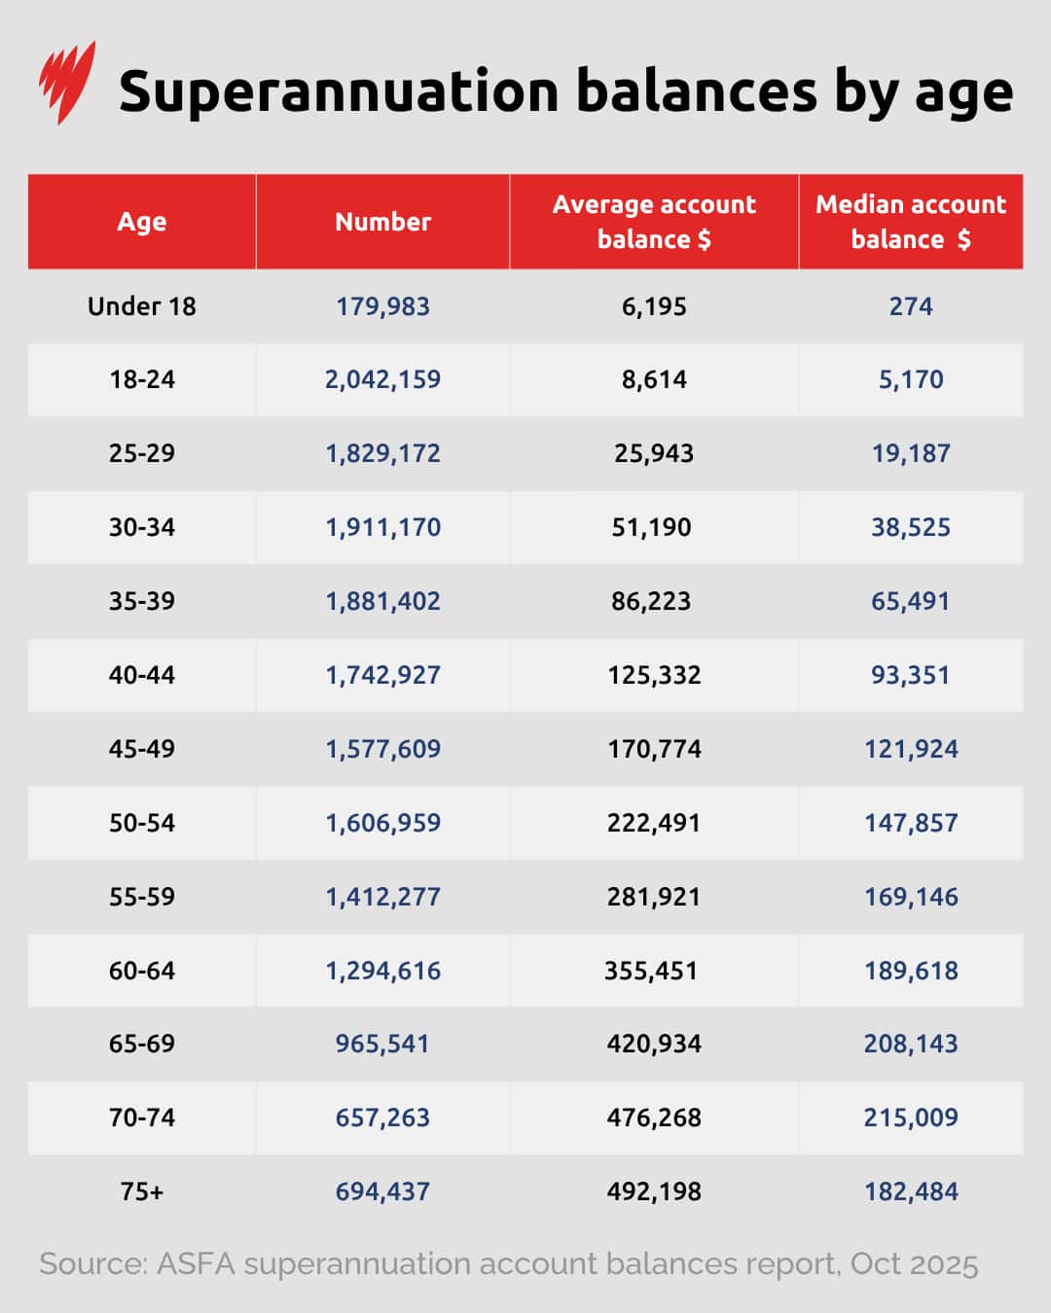Select the 50-54 median balance of 147,857
The width and height of the screenshot is (1051, 1313).
pyautogui.click(x=911, y=823)
